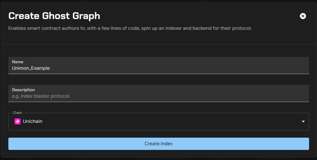The width and height of the screenshot is (317, 160).
Task: Click the Name field label
Action: [x=17, y=62]
